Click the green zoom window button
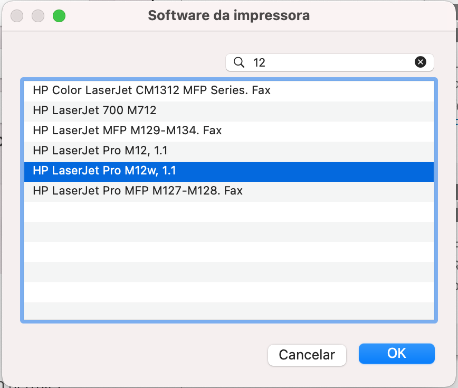458x388 pixels. pos(59,16)
